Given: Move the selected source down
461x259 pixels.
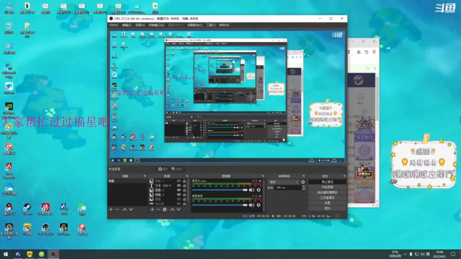Looking at the screenshot, I should point(179,210).
